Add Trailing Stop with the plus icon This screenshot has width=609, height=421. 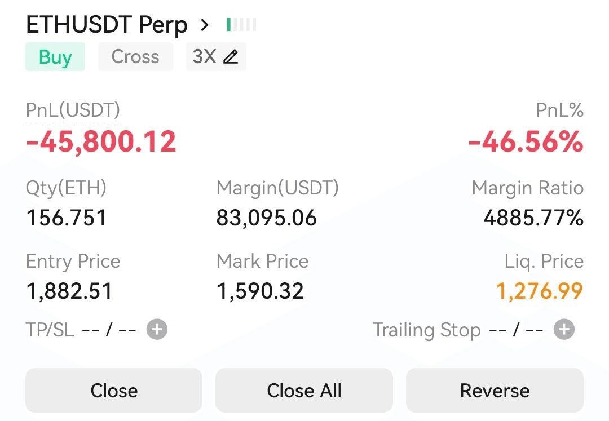coord(564,330)
